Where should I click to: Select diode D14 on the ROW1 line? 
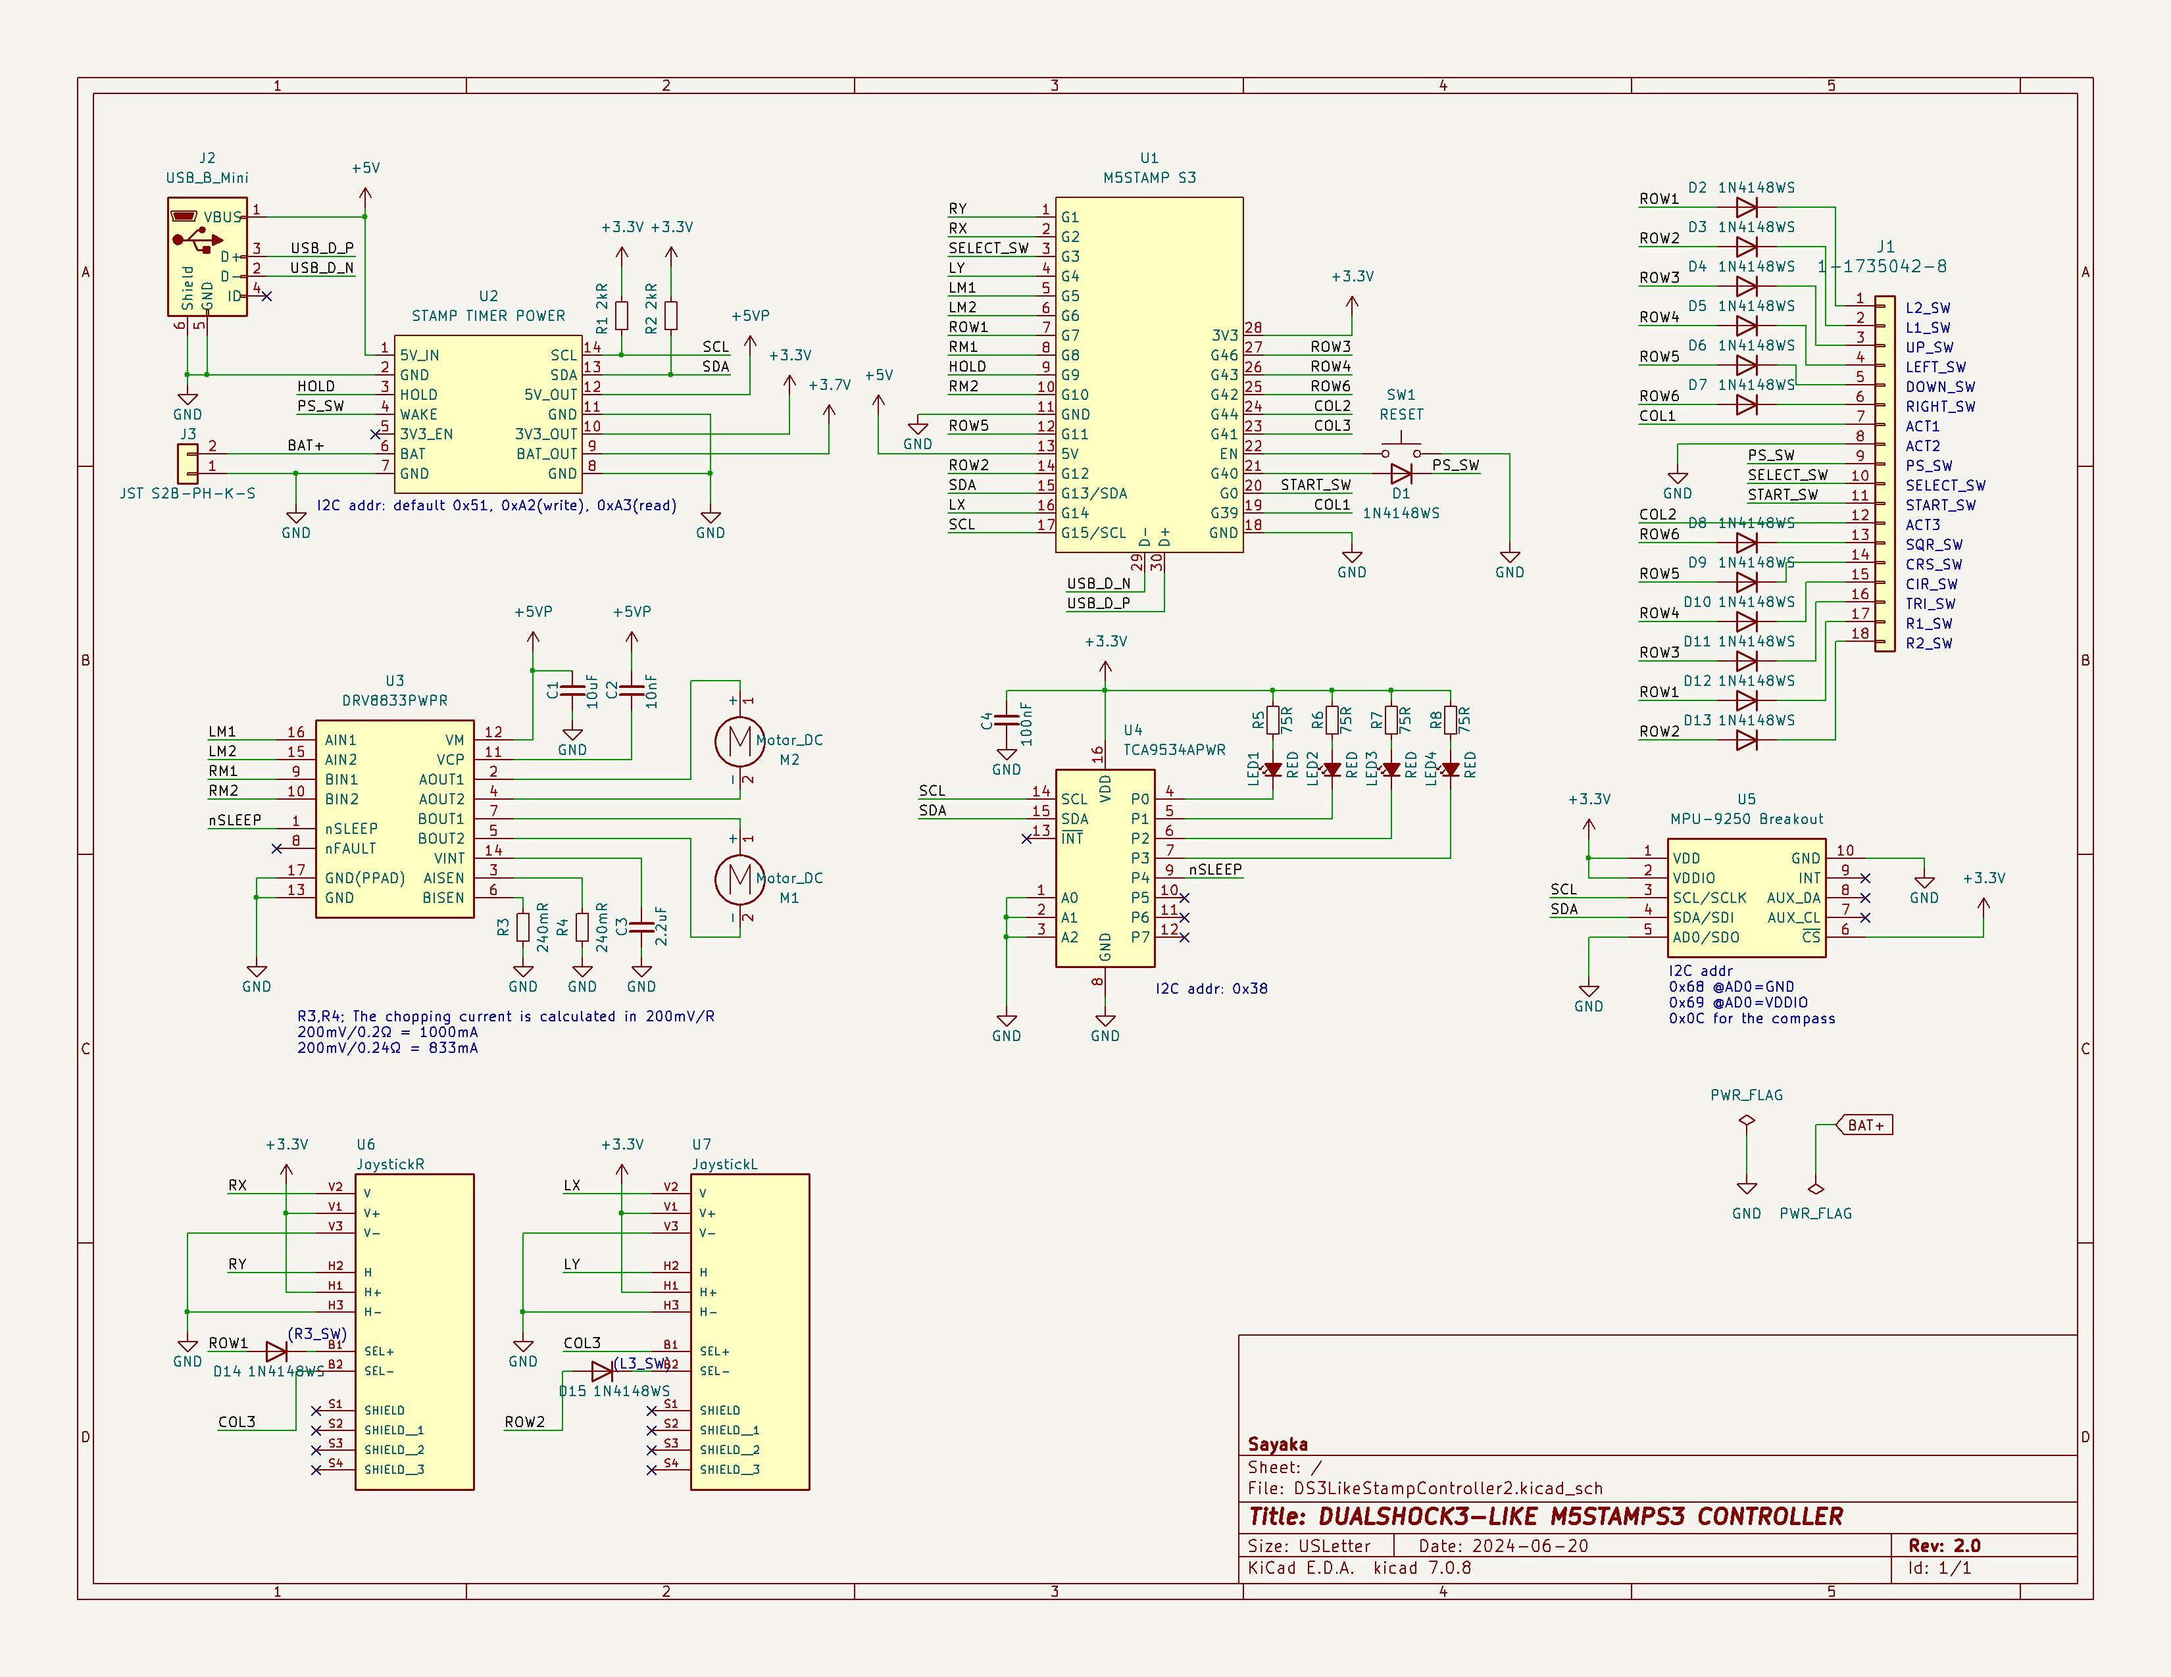pyautogui.click(x=276, y=1351)
